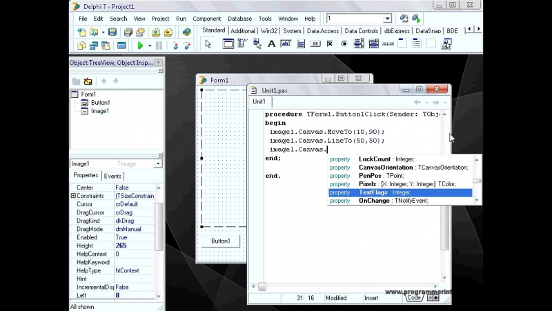Click the New Items toolbar icon
This screenshot has height=311, width=552.
click(x=81, y=32)
